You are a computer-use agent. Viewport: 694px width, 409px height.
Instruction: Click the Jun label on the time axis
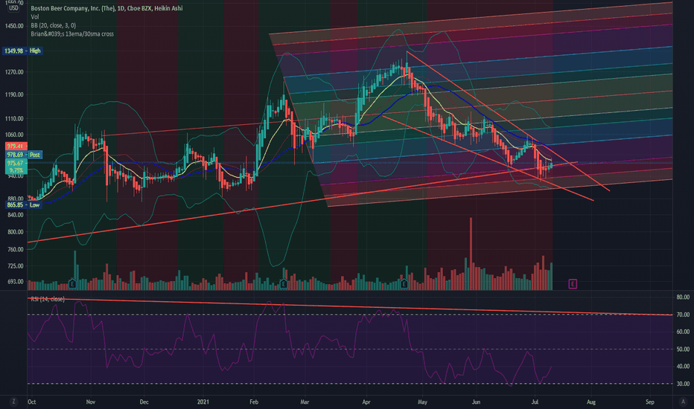click(x=476, y=402)
